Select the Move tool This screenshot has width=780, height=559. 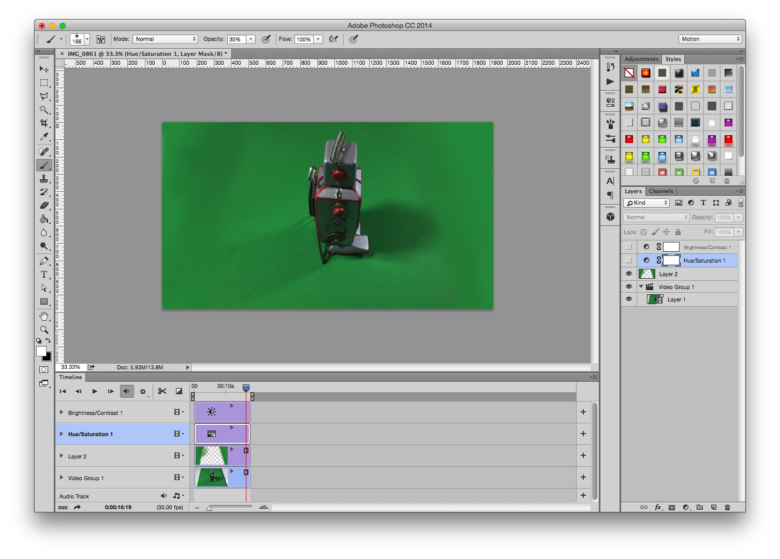(44, 69)
